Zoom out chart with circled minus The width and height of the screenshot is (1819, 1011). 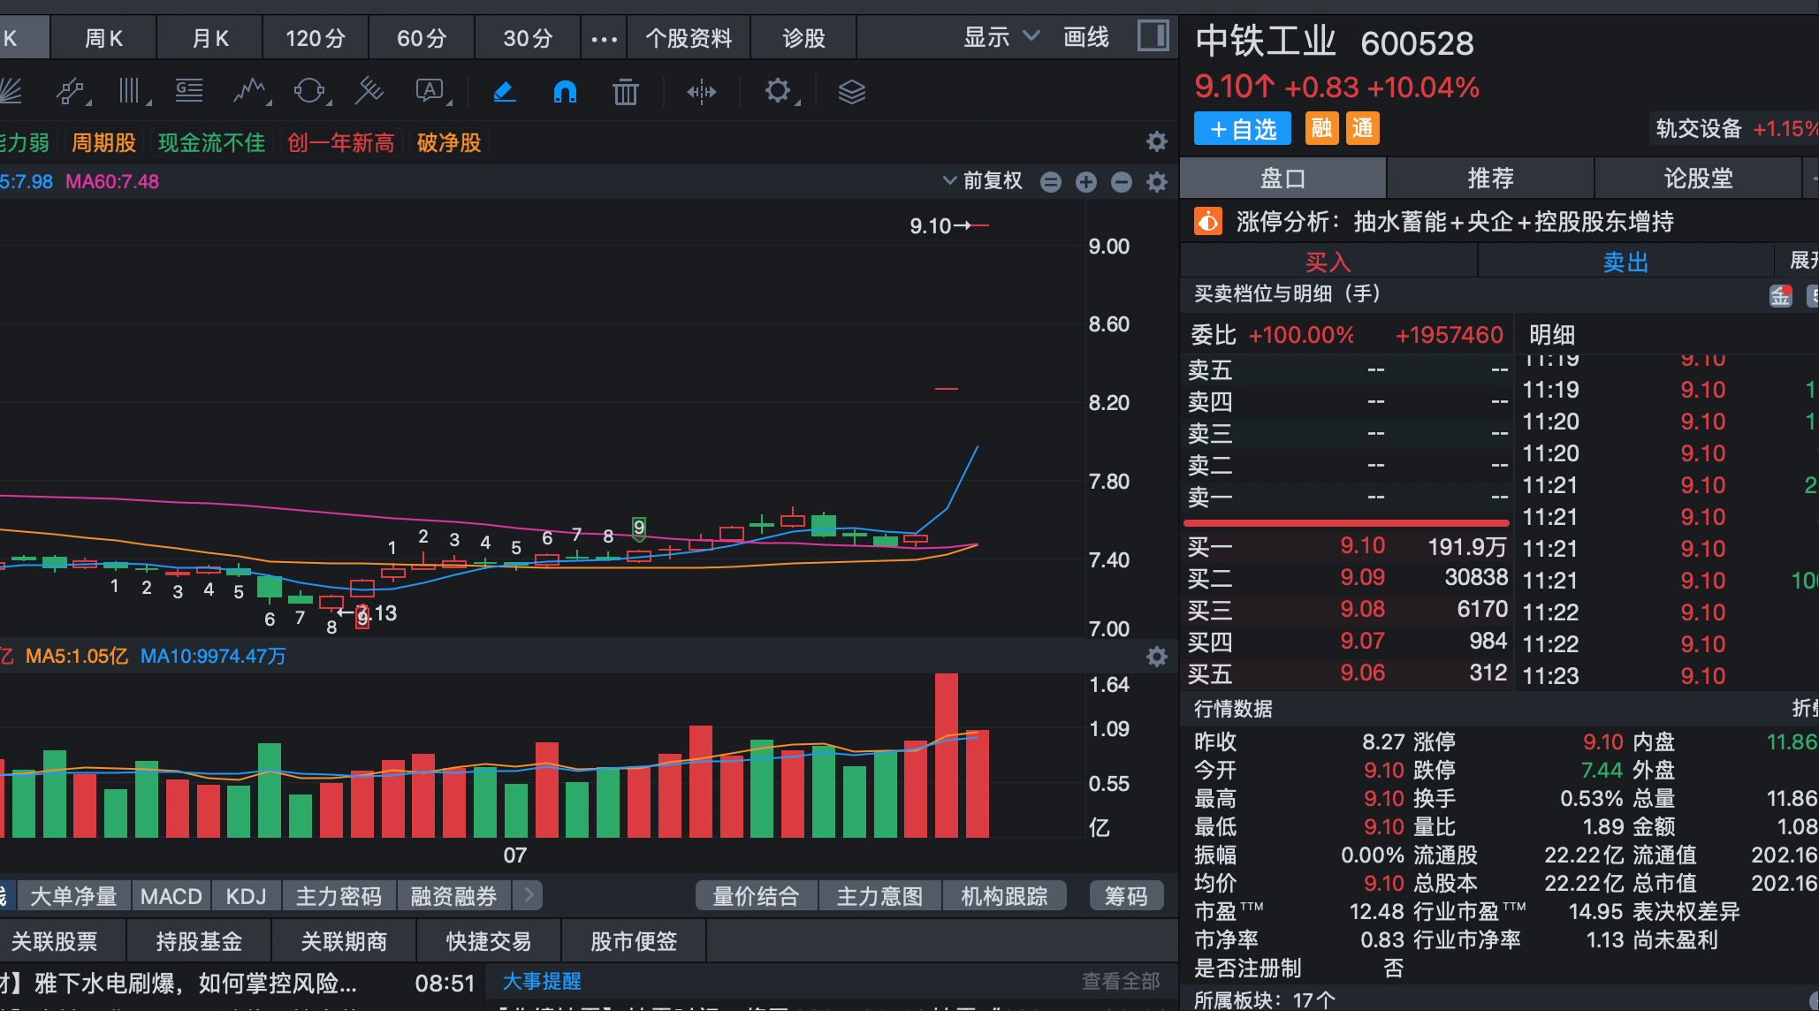coord(1122,182)
